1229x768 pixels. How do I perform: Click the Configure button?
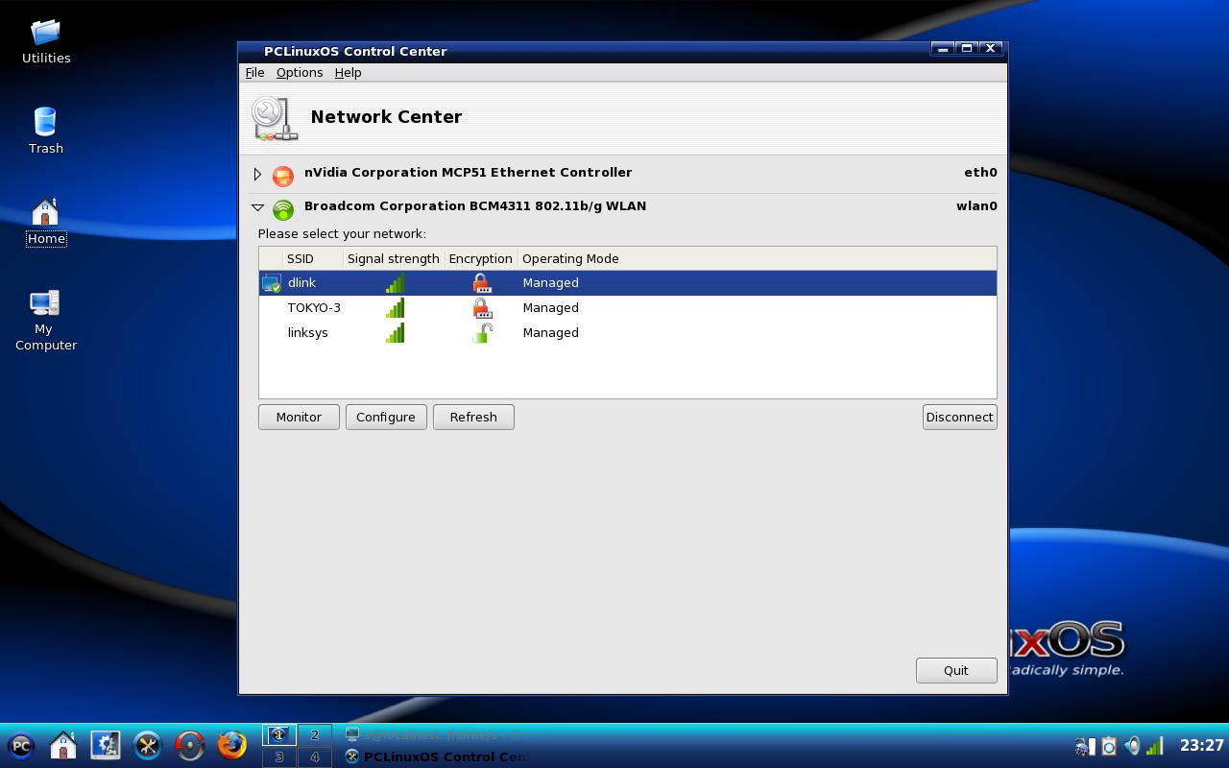(386, 418)
